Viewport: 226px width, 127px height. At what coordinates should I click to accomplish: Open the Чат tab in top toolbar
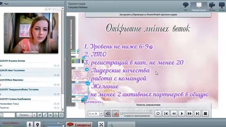click(x=185, y=7)
